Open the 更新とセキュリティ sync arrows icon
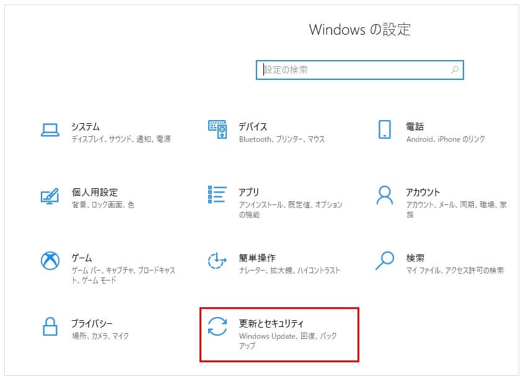 tap(217, 326)
